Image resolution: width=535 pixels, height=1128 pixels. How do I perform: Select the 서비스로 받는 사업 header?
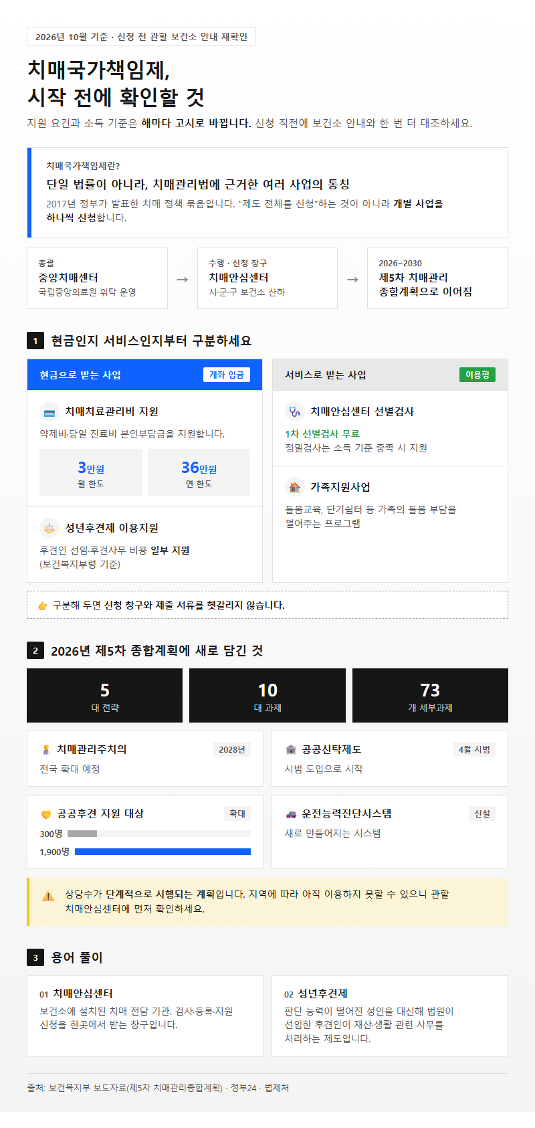click(390, 375)
